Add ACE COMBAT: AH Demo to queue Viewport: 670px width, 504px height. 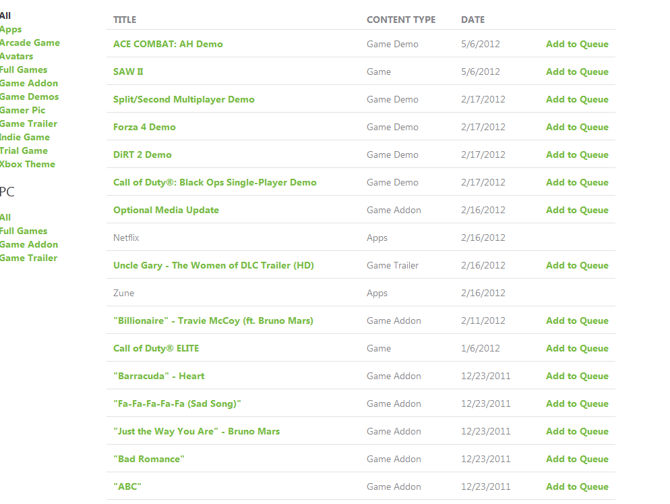pos(577,44)
